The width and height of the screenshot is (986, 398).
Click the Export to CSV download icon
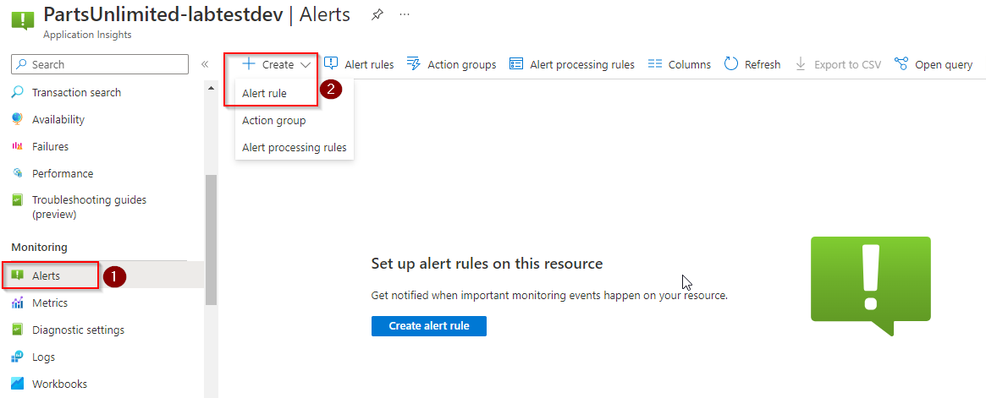click(x=801, y=64)
